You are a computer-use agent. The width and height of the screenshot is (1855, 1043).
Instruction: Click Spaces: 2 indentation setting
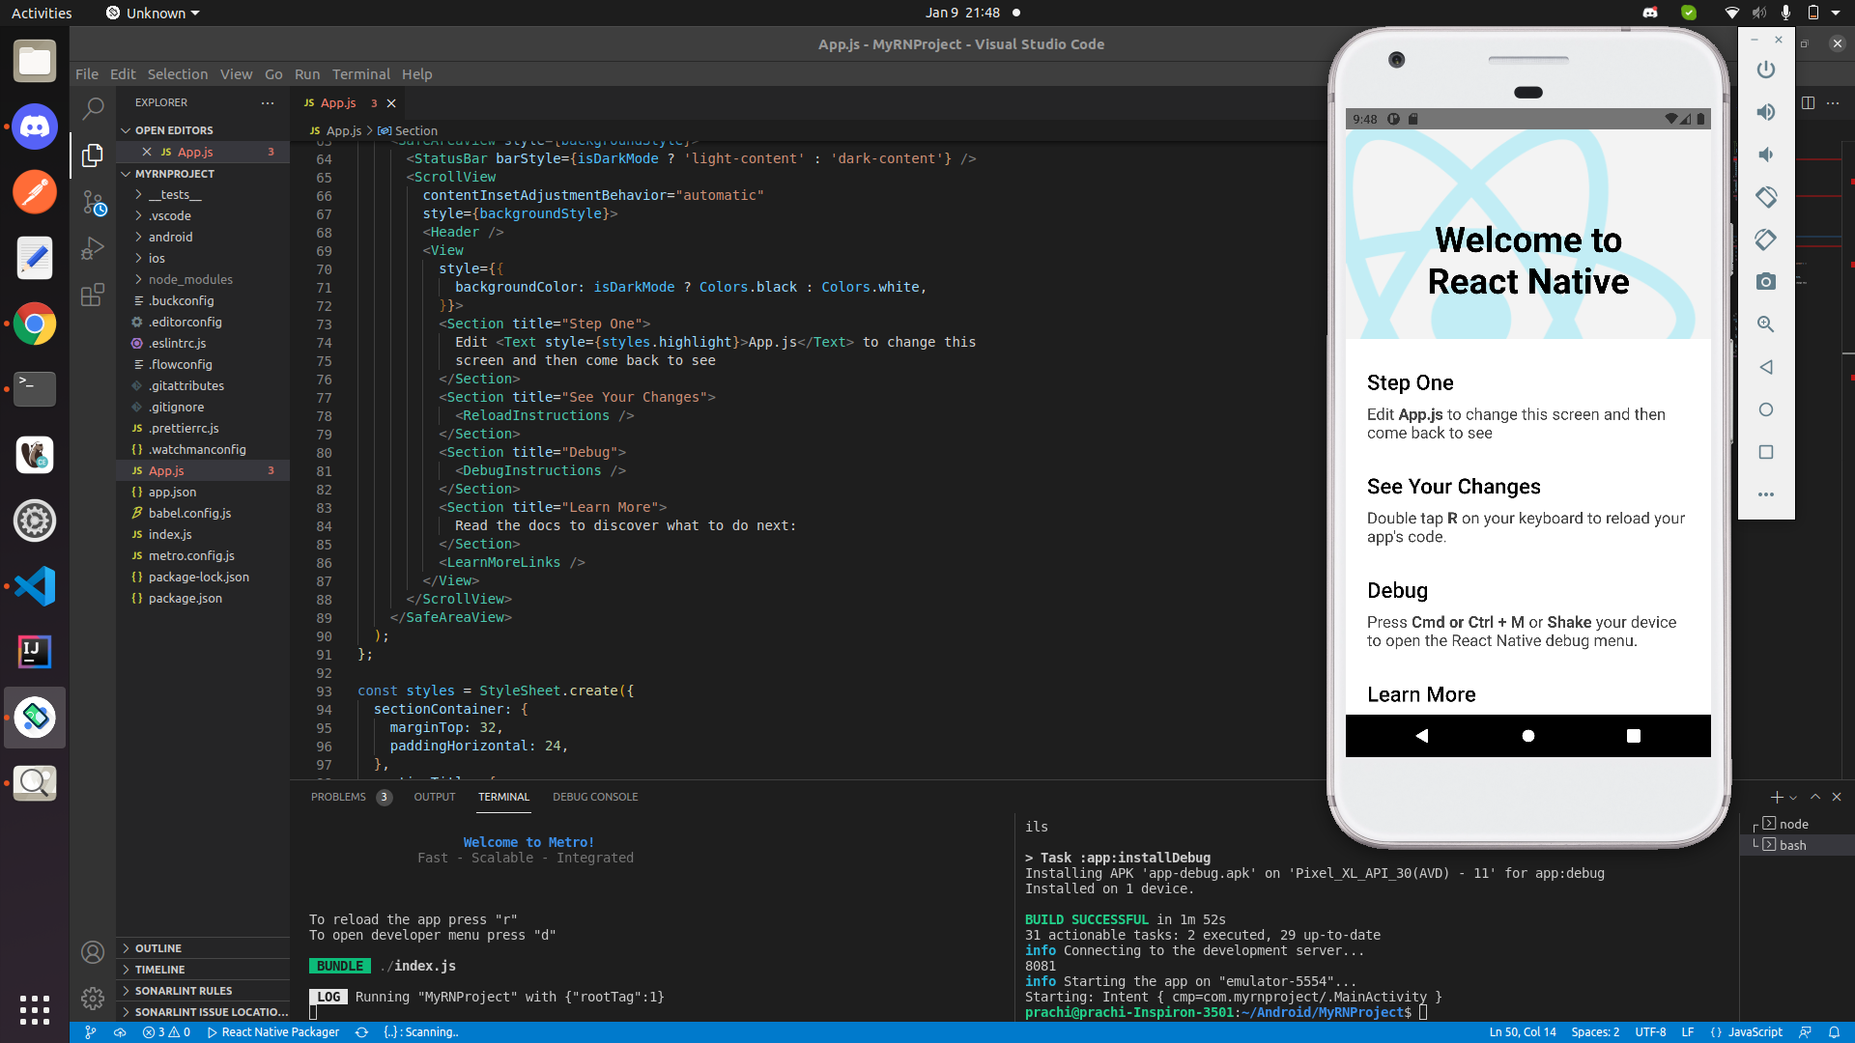click(x=1595, y=1032)
